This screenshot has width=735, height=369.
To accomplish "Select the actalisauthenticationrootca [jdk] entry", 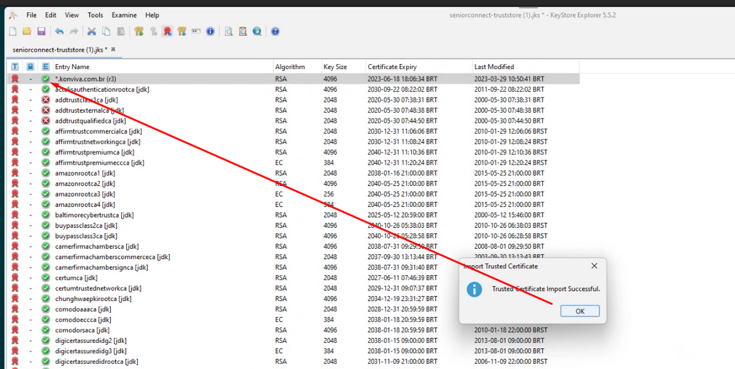I will click(293, 89).
